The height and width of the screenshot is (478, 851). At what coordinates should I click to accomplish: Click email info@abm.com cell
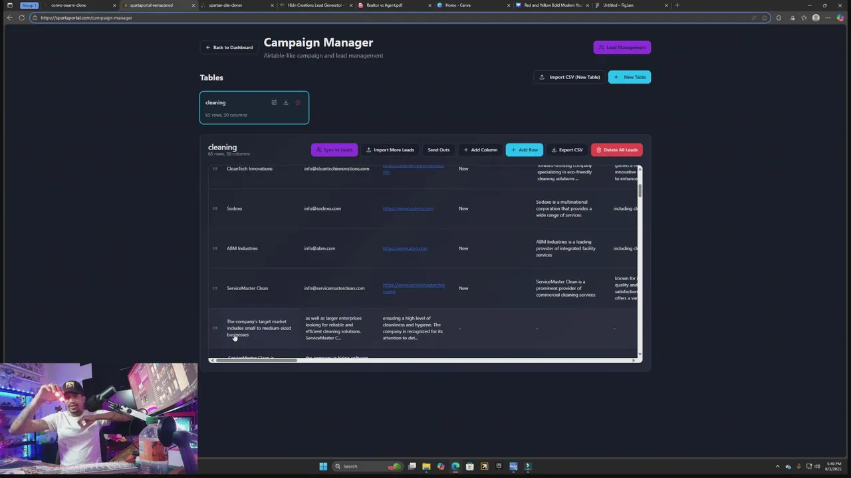point(320,248)
